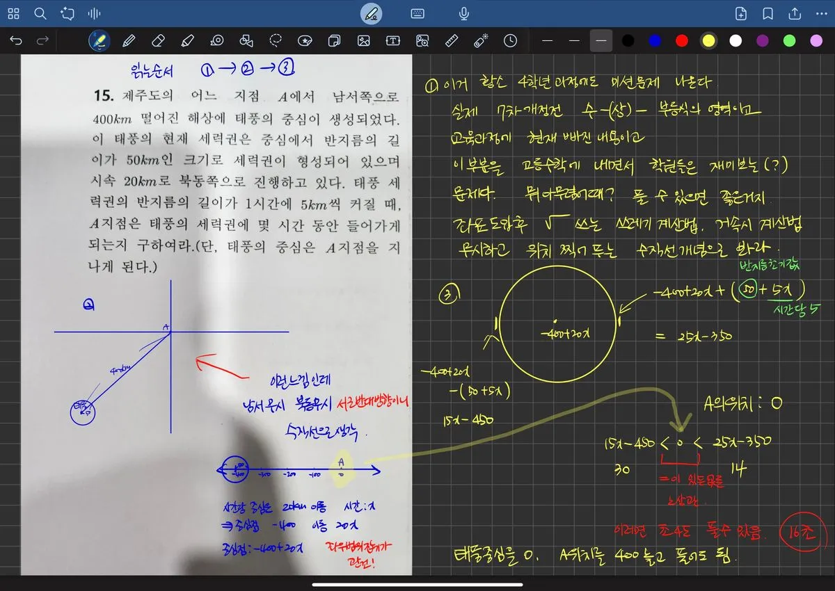
Task: Select the thinnest stroke width preset
Action: tap(548, 41)
